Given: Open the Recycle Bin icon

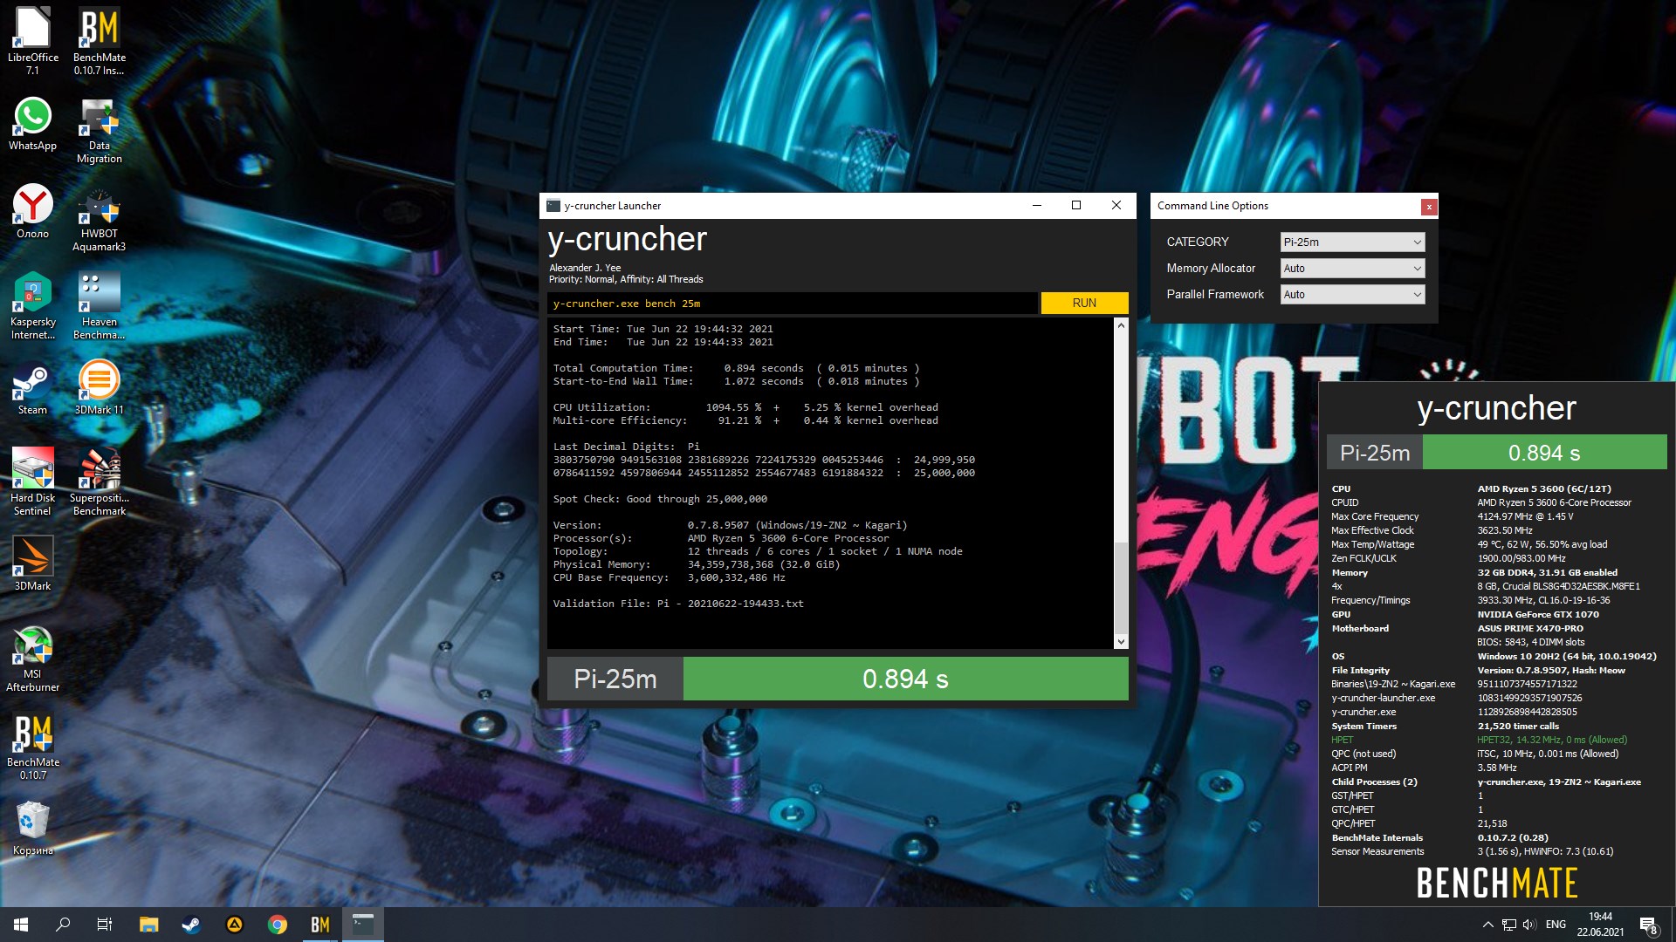Looking at the screenshot, I should pos(33,829).
